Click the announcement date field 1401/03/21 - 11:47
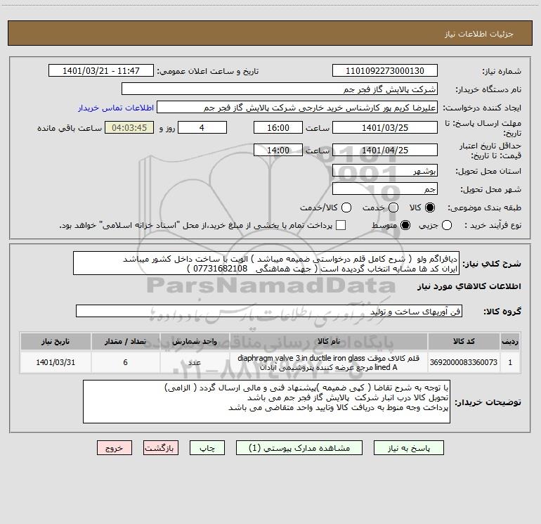The height and width of the screenshot is (524, 541). click(x=101, y=71)
